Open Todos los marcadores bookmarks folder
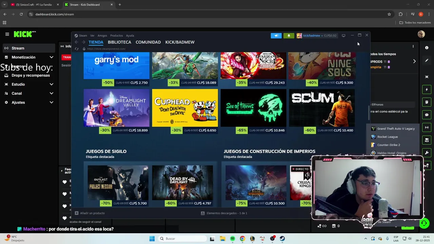 (x=415, y=23)
